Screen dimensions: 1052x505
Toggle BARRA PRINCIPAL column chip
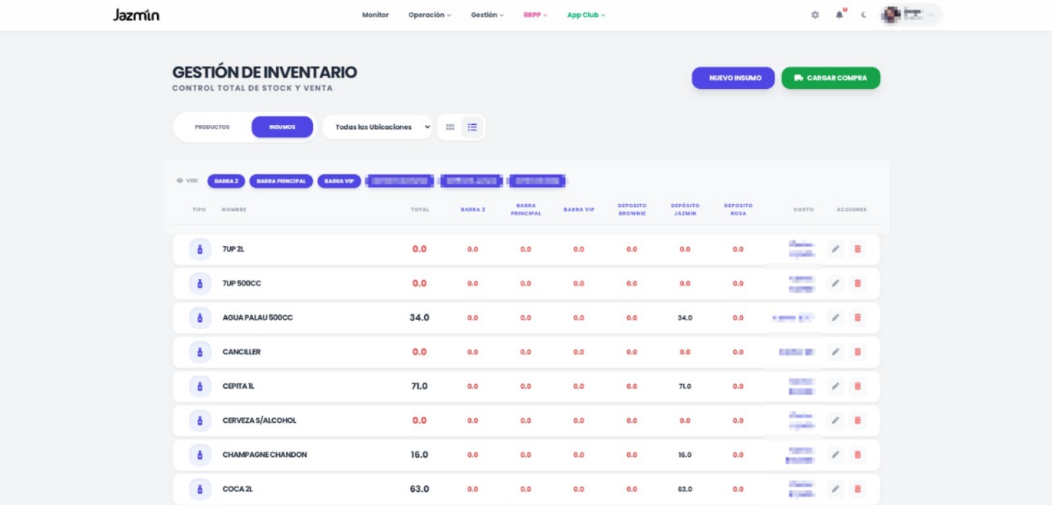tap(281, 181)
